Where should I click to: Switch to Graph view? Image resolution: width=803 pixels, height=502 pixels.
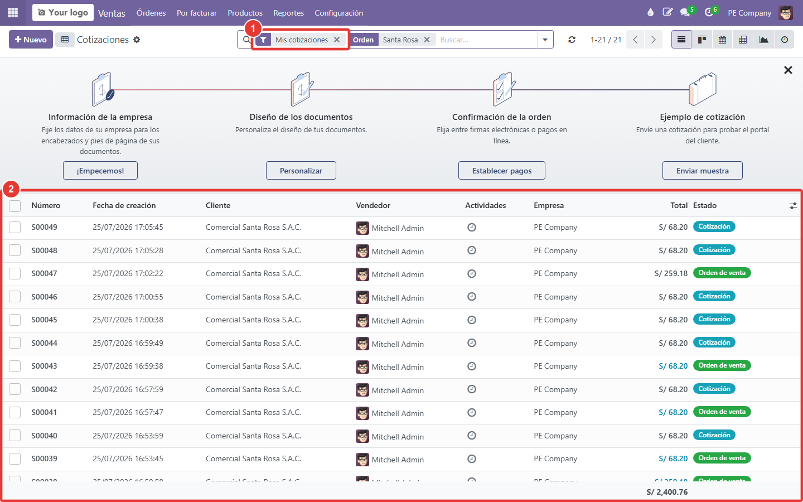coord(763,40)
